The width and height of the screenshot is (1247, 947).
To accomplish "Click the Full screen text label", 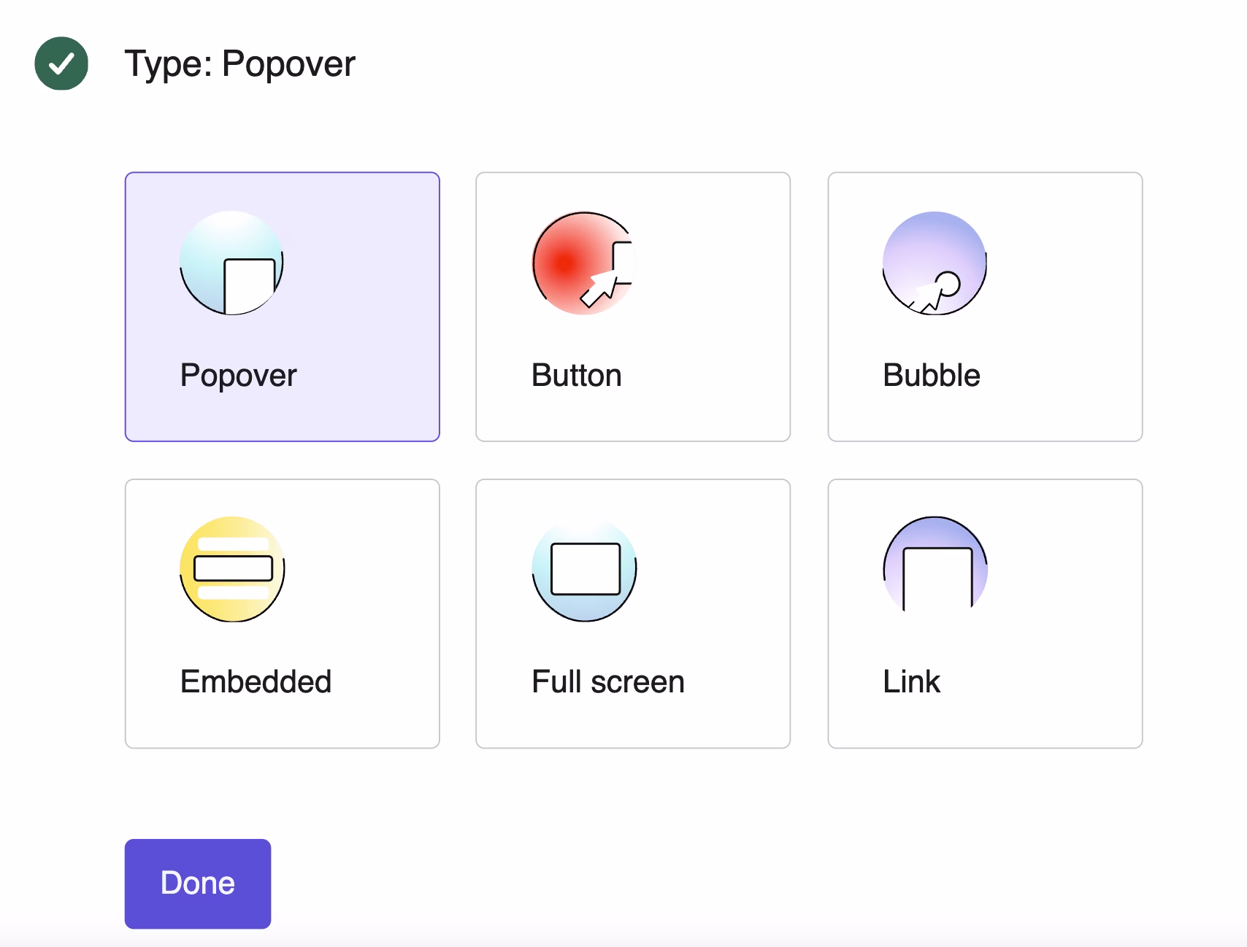I will point(608,682).
